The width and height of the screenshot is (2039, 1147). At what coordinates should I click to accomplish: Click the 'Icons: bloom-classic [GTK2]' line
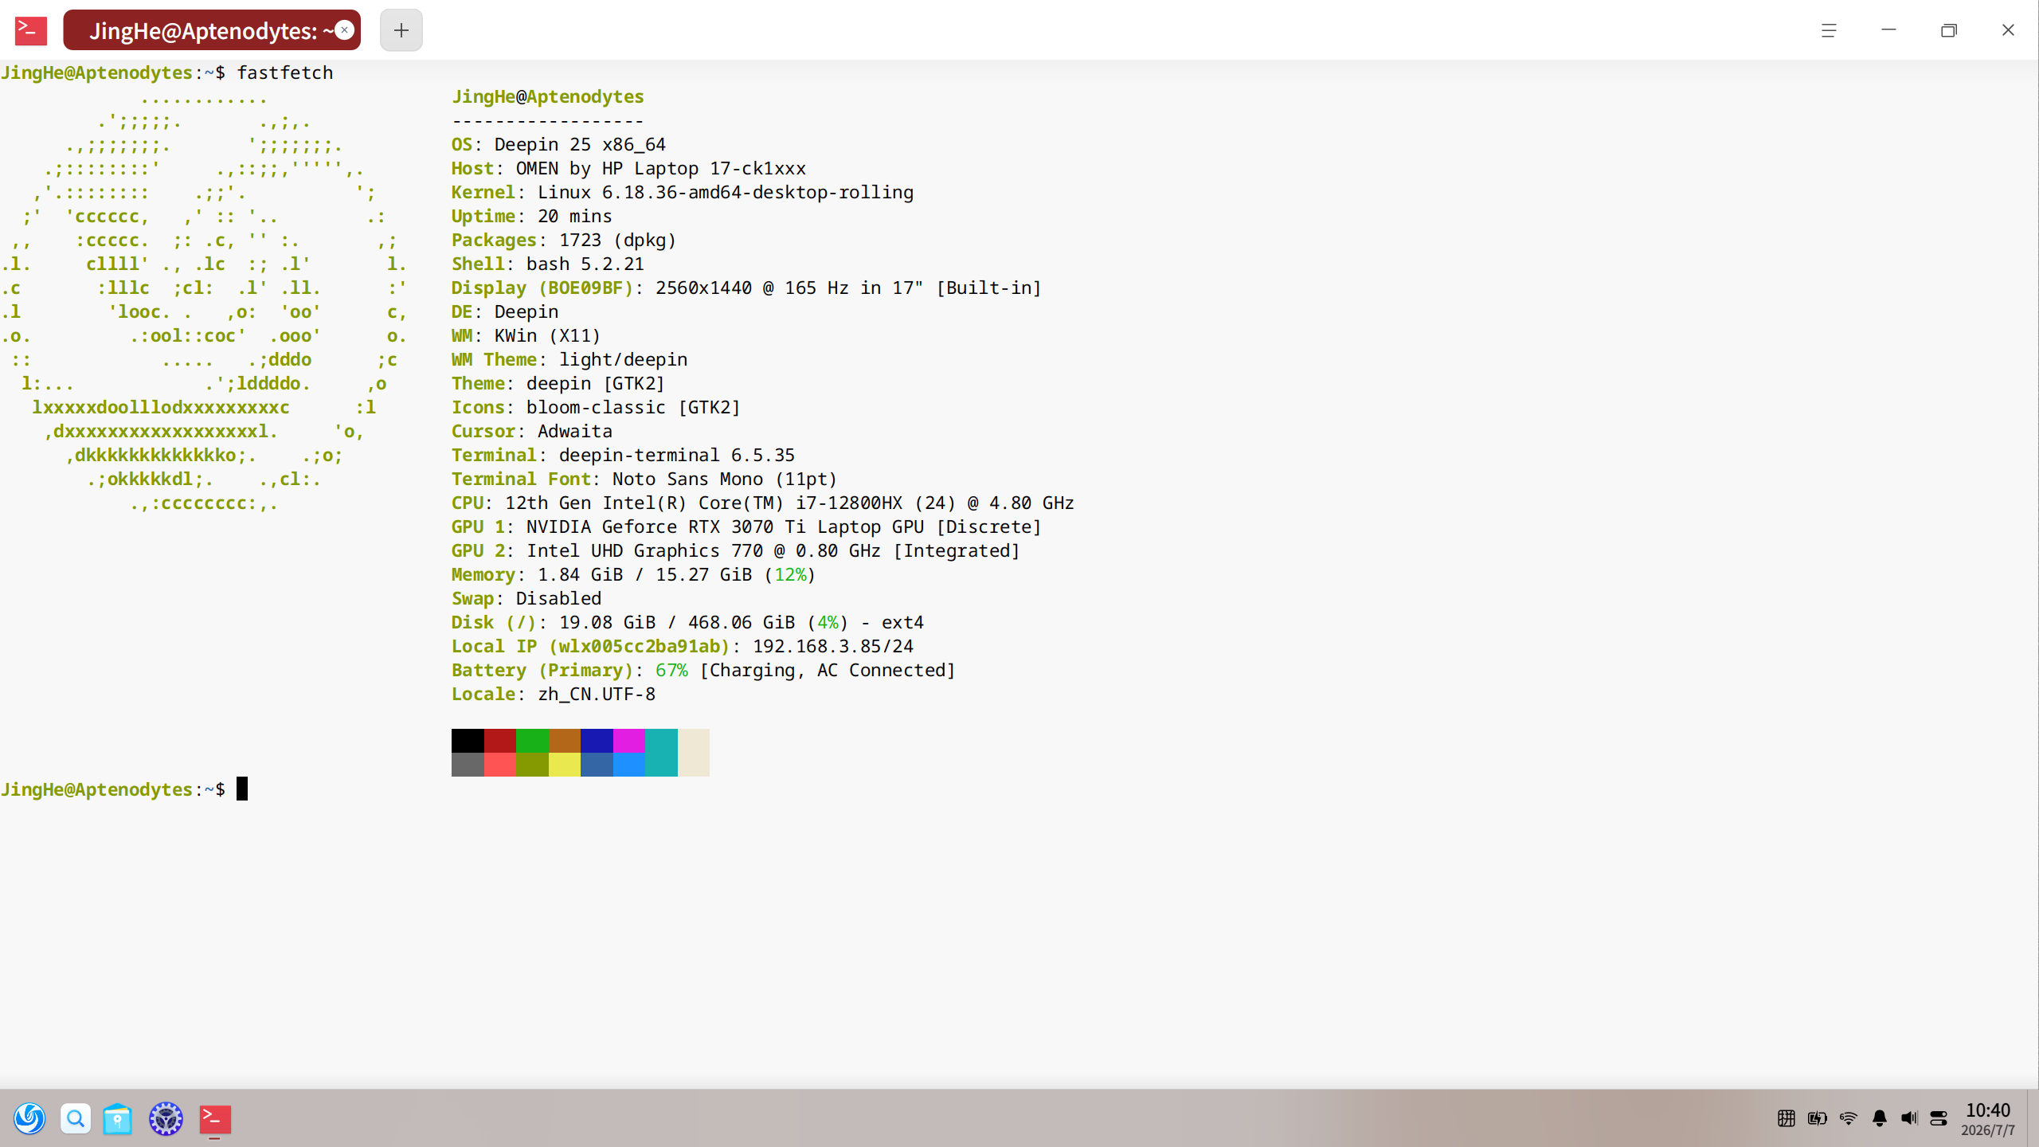596,407
